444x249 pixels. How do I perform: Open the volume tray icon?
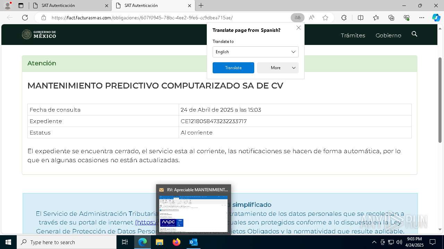point(399,242)
